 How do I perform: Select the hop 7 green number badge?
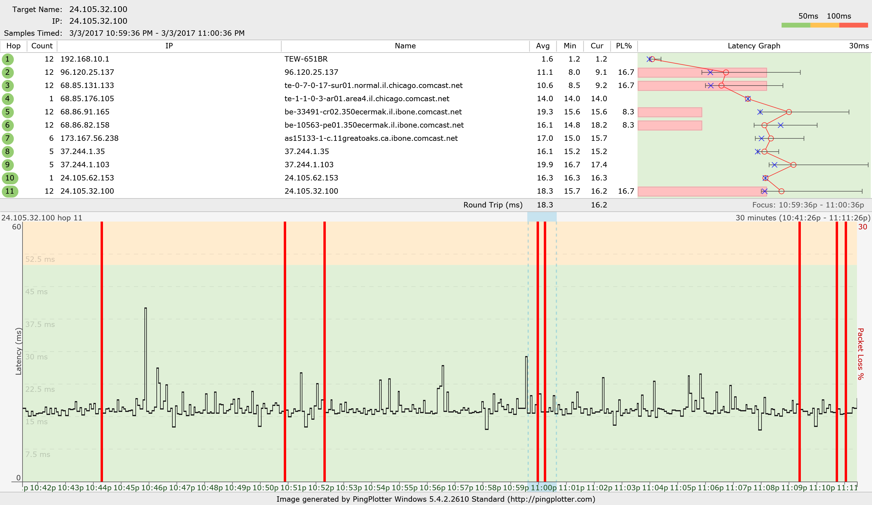coord(8,138)
